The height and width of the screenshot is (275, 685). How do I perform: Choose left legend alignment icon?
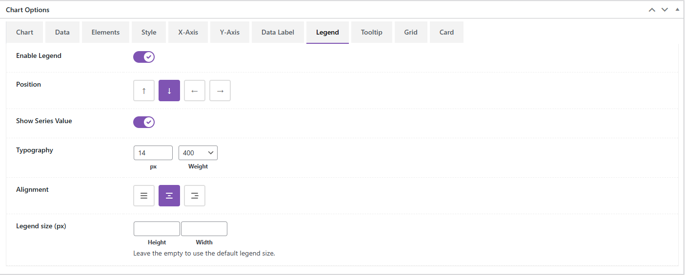(x=144, y=196)
